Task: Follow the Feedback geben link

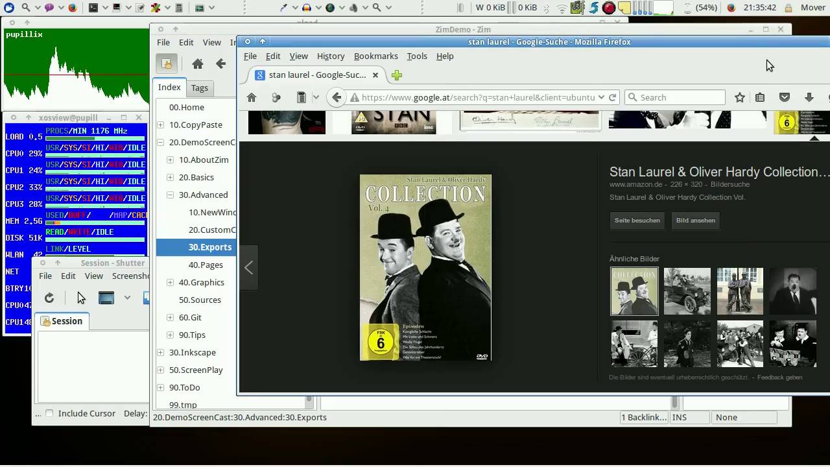Action: pyautogui.click(x=779, y=377)
